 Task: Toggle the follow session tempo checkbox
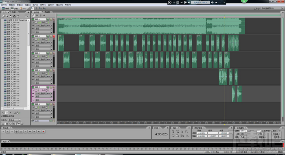pos(2,116)
